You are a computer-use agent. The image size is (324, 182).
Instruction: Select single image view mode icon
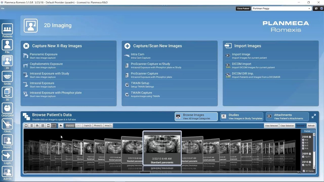[26, 126]
